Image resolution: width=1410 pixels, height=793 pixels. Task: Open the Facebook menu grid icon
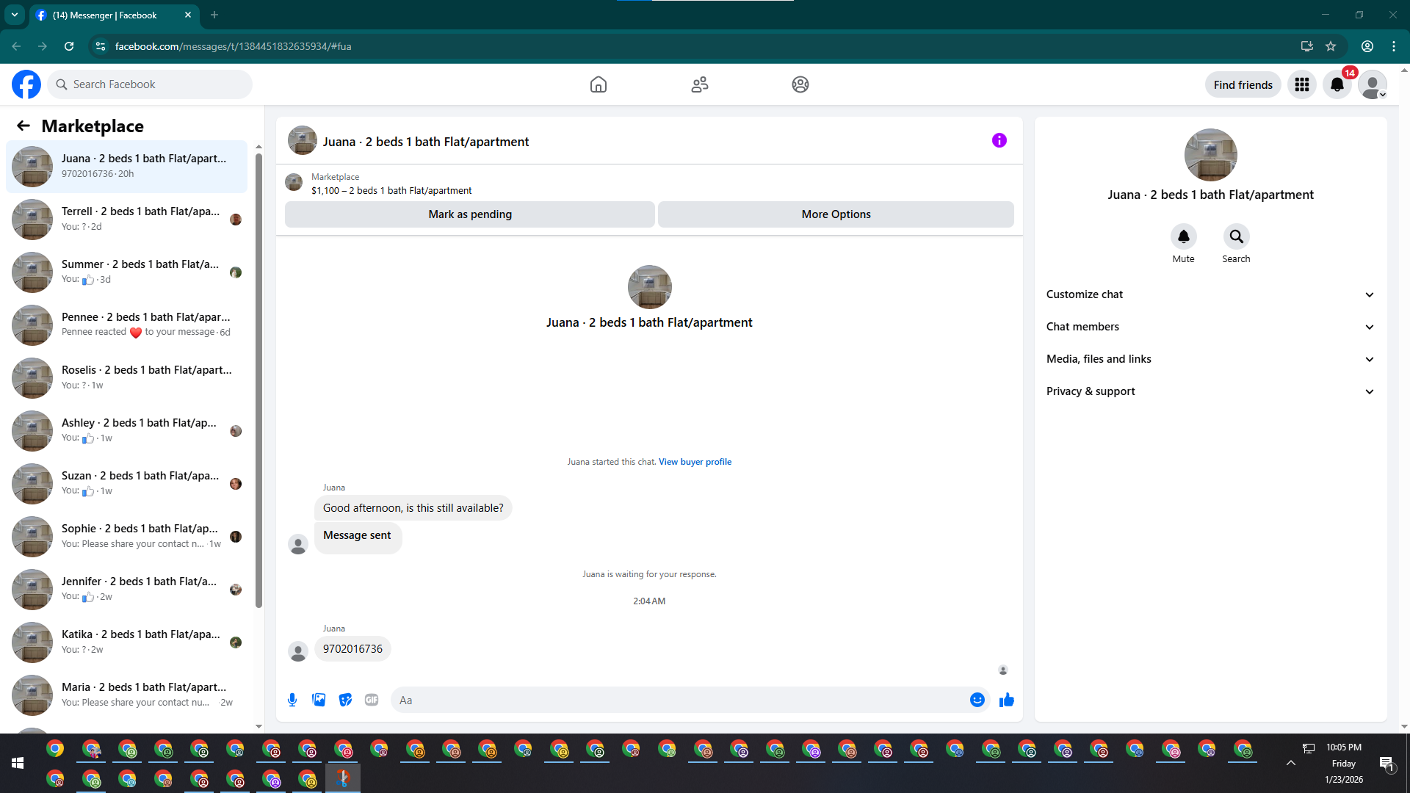tap(1302, 84)
